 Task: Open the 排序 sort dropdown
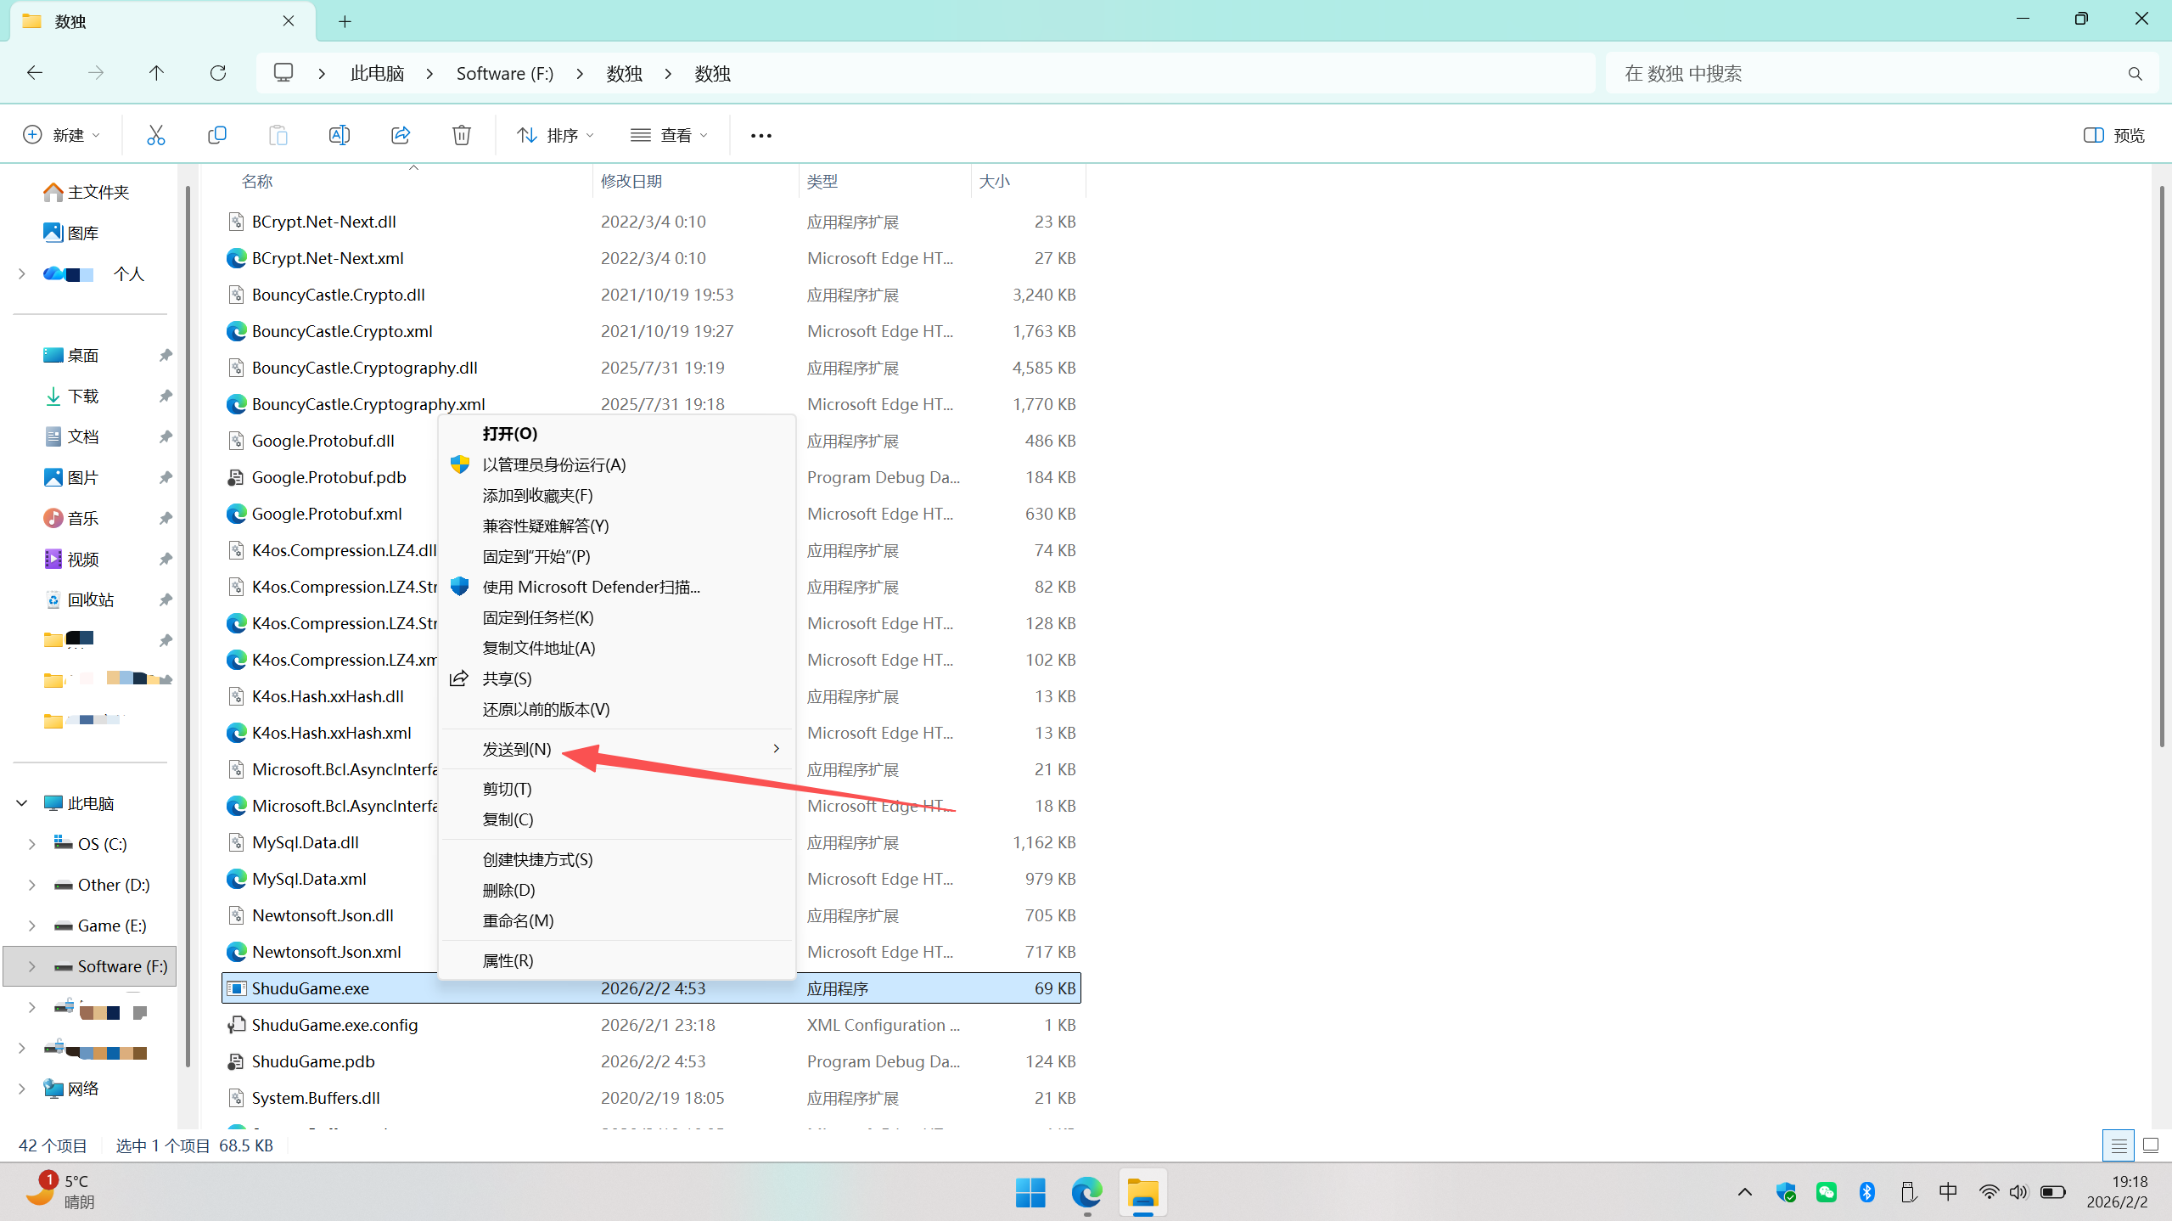[x=556, y=135]
